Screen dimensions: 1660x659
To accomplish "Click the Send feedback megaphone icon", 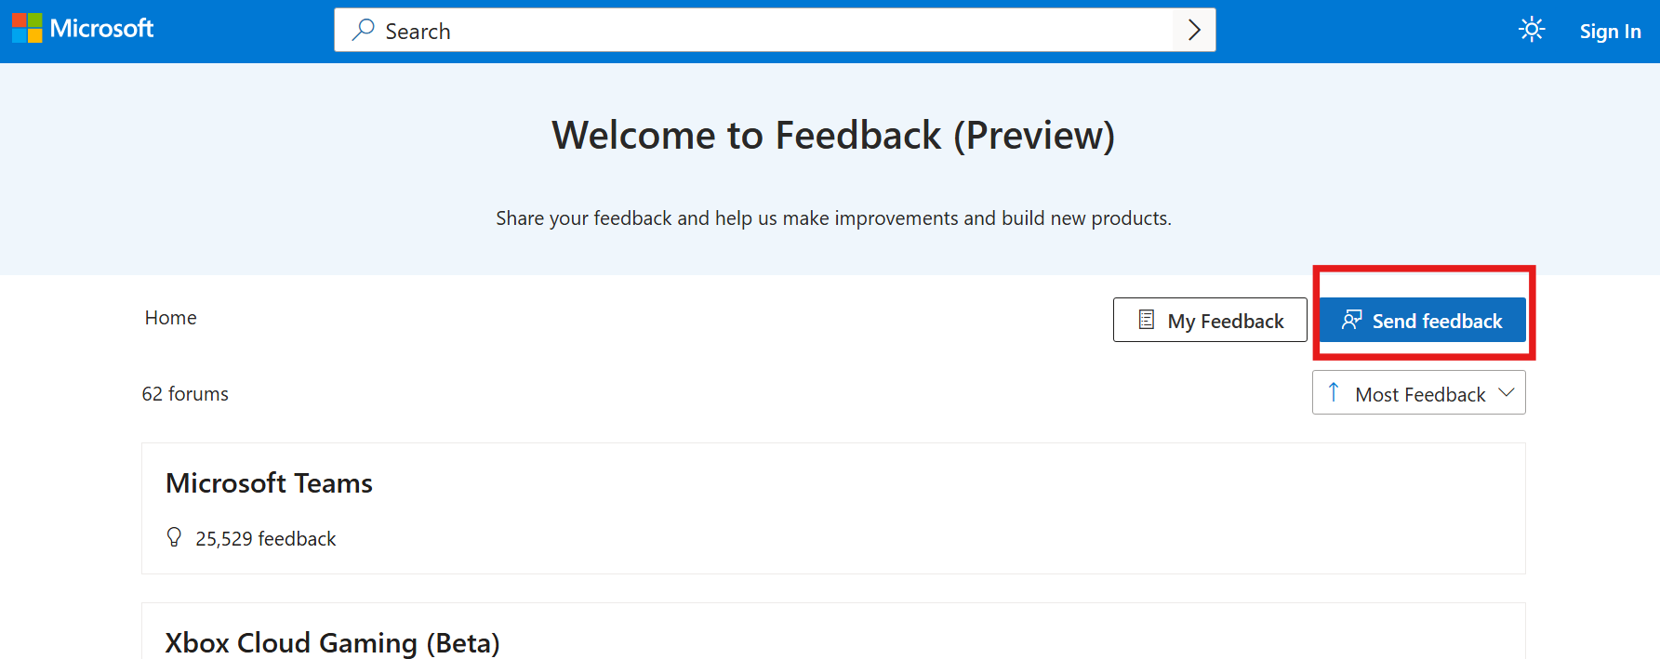I will pyautogui.click(x=1352, y=320).
